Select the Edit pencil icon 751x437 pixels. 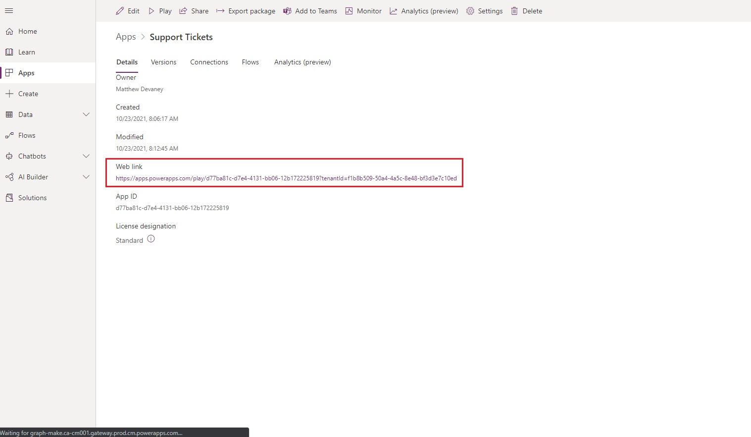pyautogui.click(x=119, y=10)
